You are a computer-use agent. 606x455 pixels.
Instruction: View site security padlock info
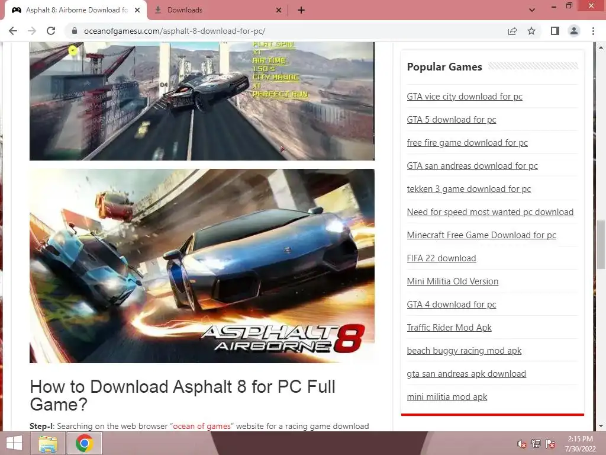coord(75,31)
